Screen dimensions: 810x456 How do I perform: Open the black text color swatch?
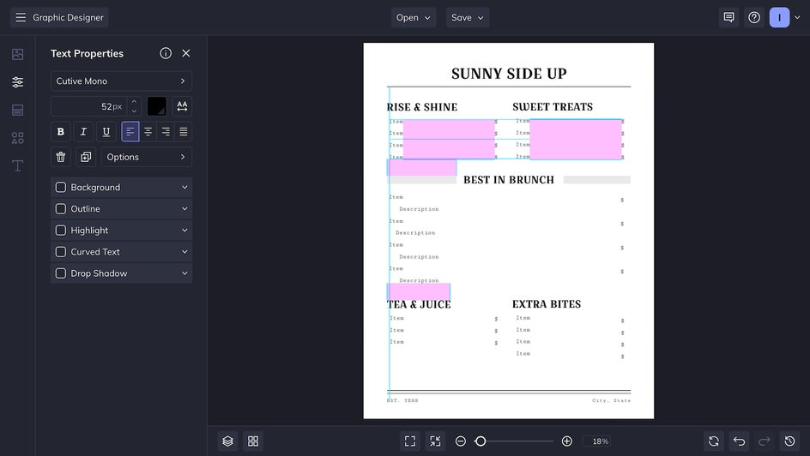point(157,106)
